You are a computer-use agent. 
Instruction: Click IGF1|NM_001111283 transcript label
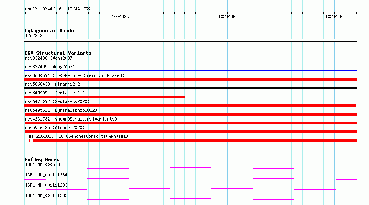[x=46, y=185]
